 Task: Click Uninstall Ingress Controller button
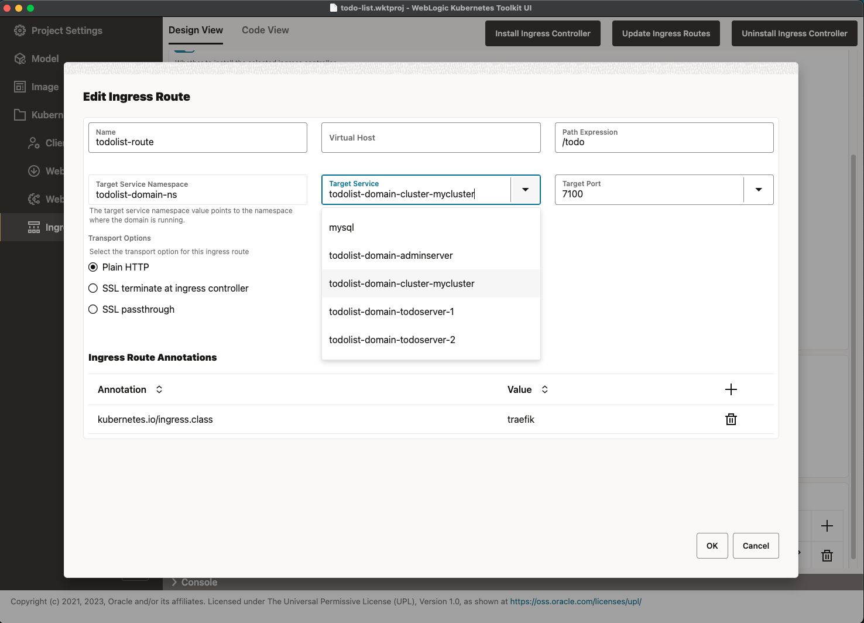794,33
